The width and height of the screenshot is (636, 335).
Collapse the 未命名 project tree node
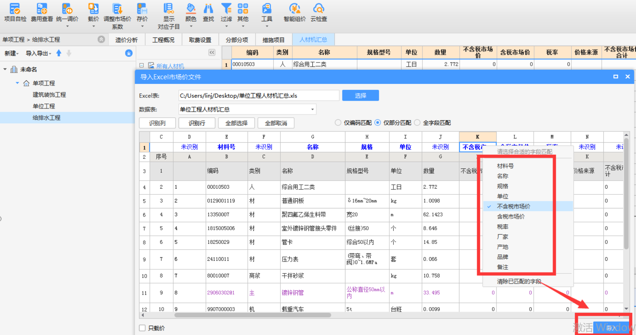click(x=5, y=69)
